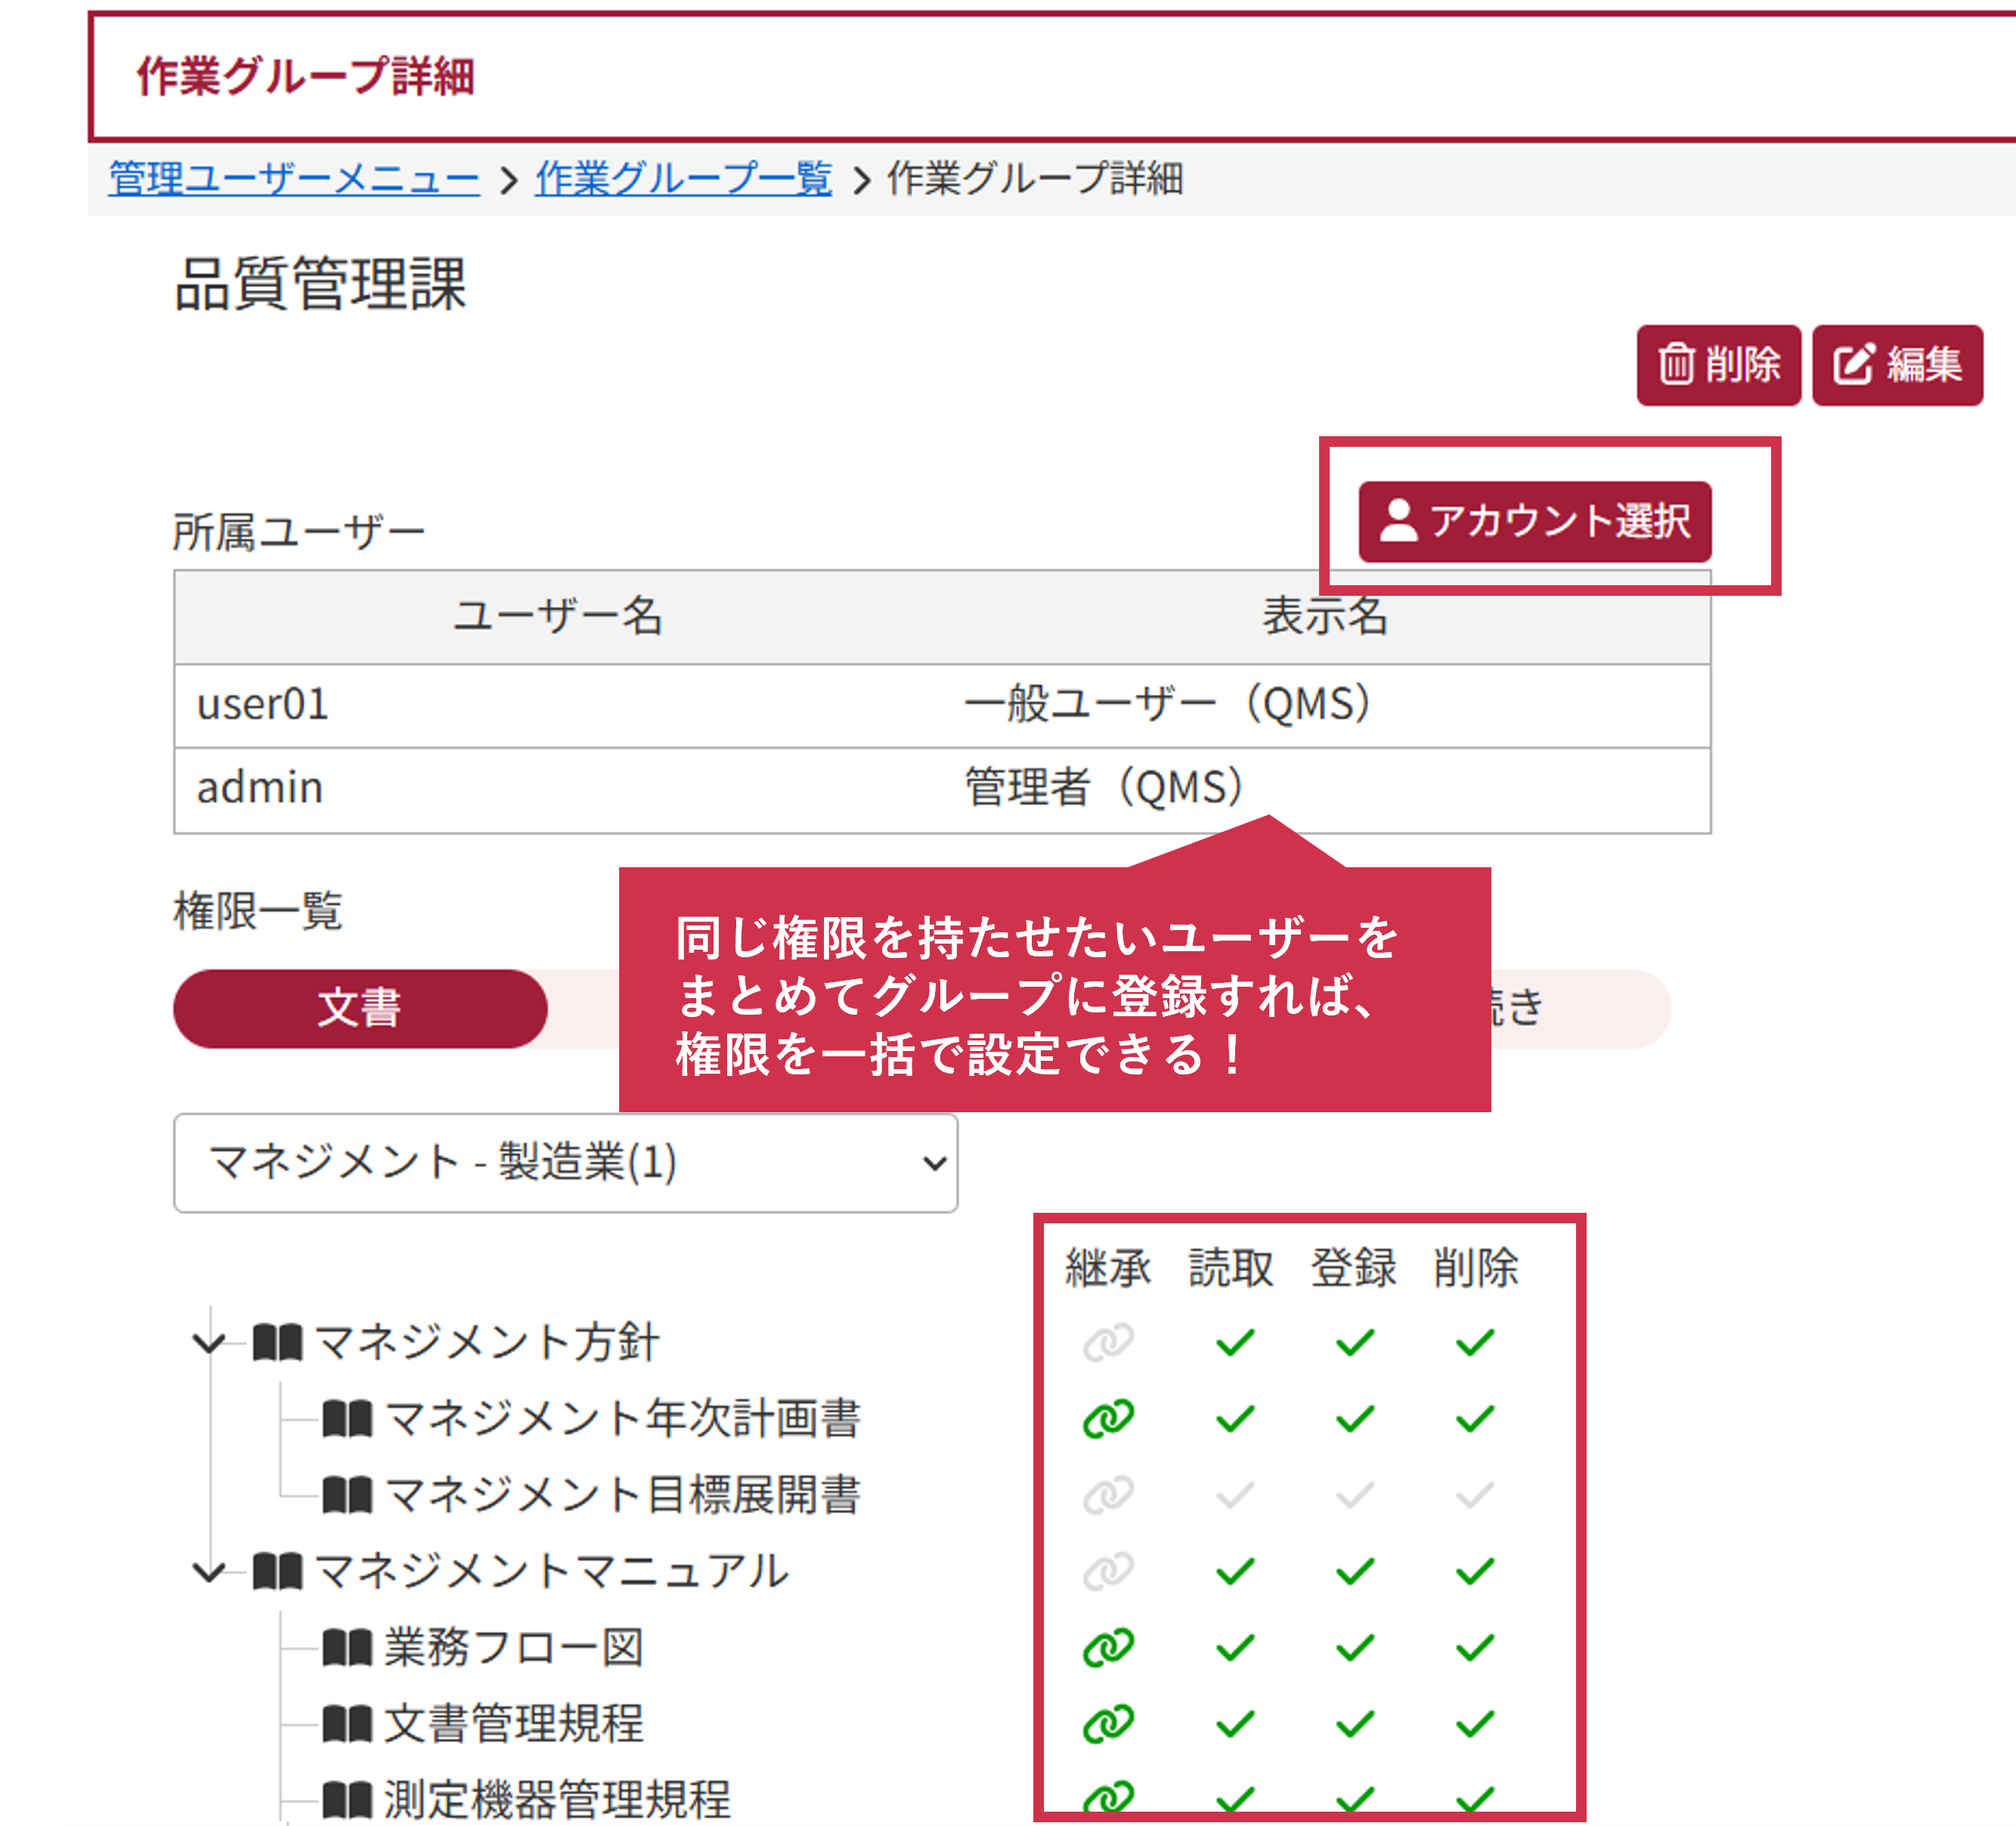The height and width of the screenshot is (1826, 2016).
Task: Click the trash icon on 削除 button
Action: [1676, 364]
